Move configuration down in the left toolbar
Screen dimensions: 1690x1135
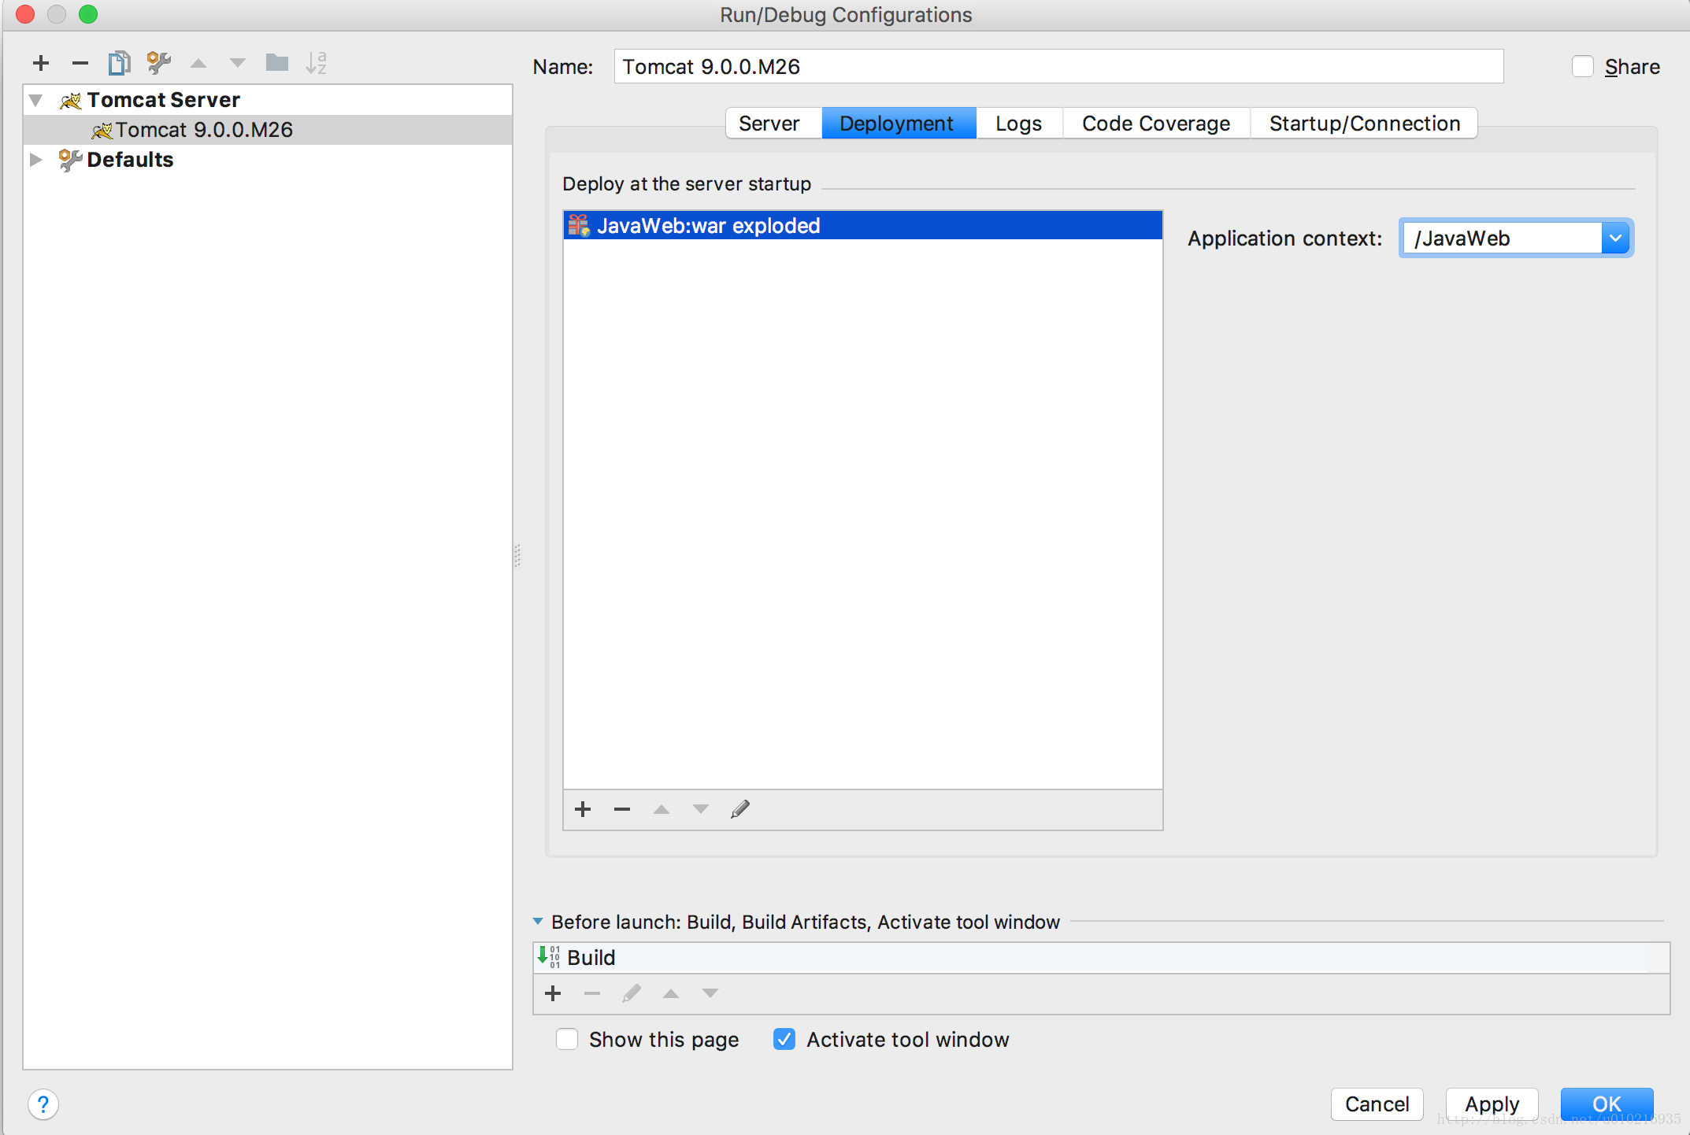click(237, 63)
